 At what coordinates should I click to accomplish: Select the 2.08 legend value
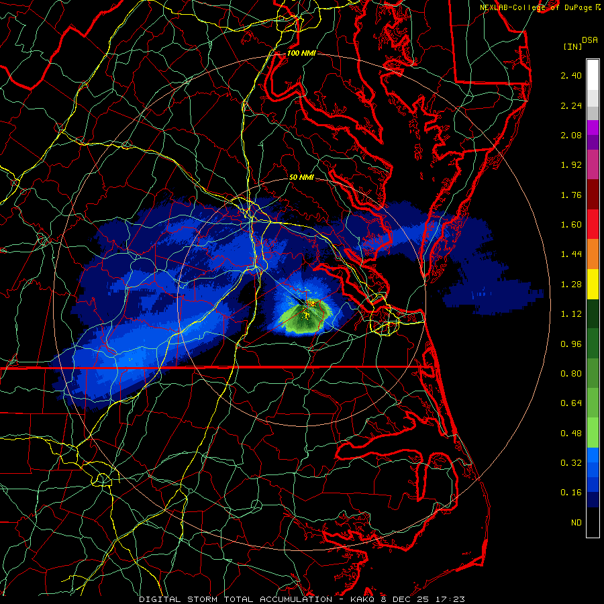[x=571, y=135]
